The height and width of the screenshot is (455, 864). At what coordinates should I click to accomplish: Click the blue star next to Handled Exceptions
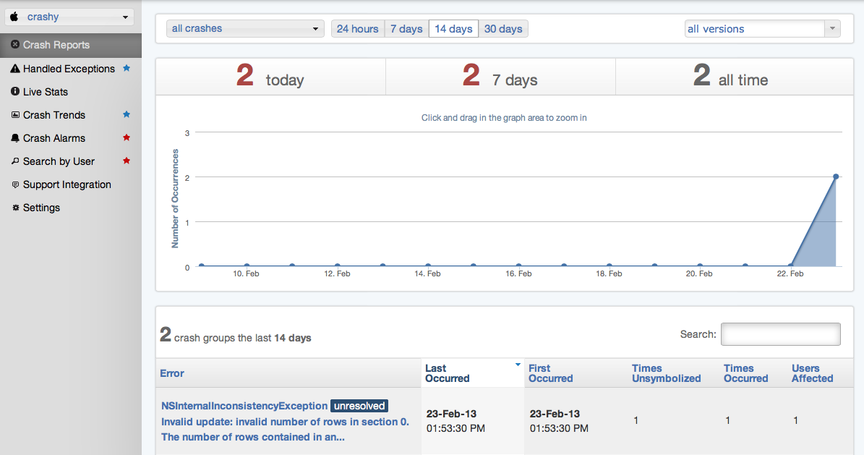127,69
